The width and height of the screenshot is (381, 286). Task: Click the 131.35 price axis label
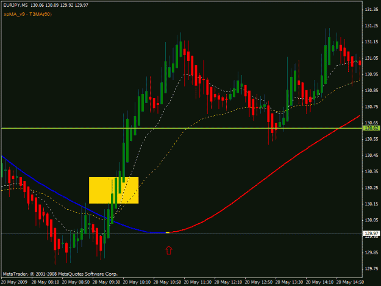[x=372, y=10]
